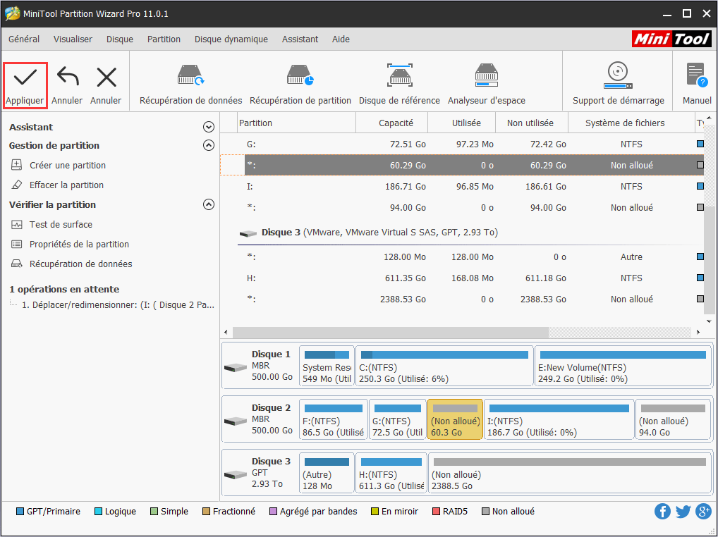Viewport: 718px width, 537px height.
Task: Select C:(NTFS) block in disk map
Action: click(444, 366)
